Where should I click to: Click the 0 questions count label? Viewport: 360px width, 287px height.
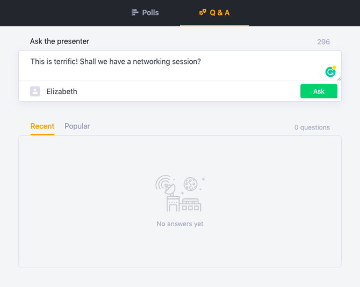point(312,127)
